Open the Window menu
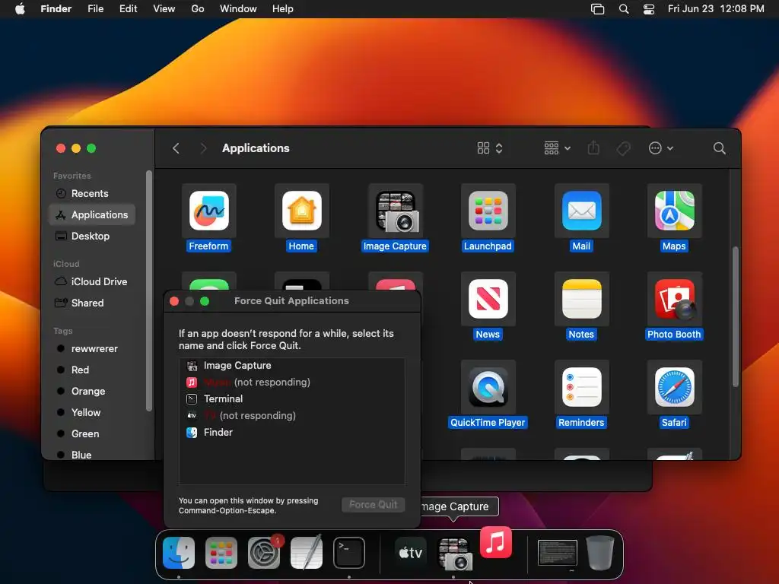This screenshot has height=584, width=779. (x=238, y=9)
